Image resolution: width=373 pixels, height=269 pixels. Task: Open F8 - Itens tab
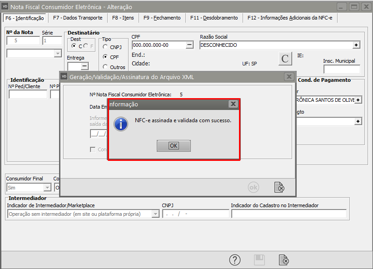(123, 18)
